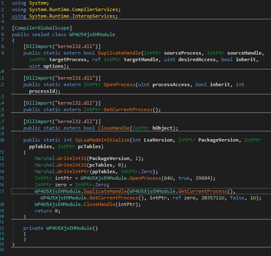Screen dimensions: 271x256
Task: Select the "options" parameter name
Action: (x=53, y=66)
